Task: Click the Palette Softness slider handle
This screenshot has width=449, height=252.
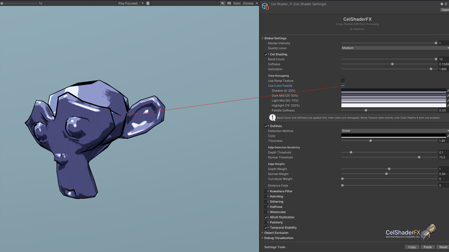Action: pyautogui.click(x=366, y=111)
